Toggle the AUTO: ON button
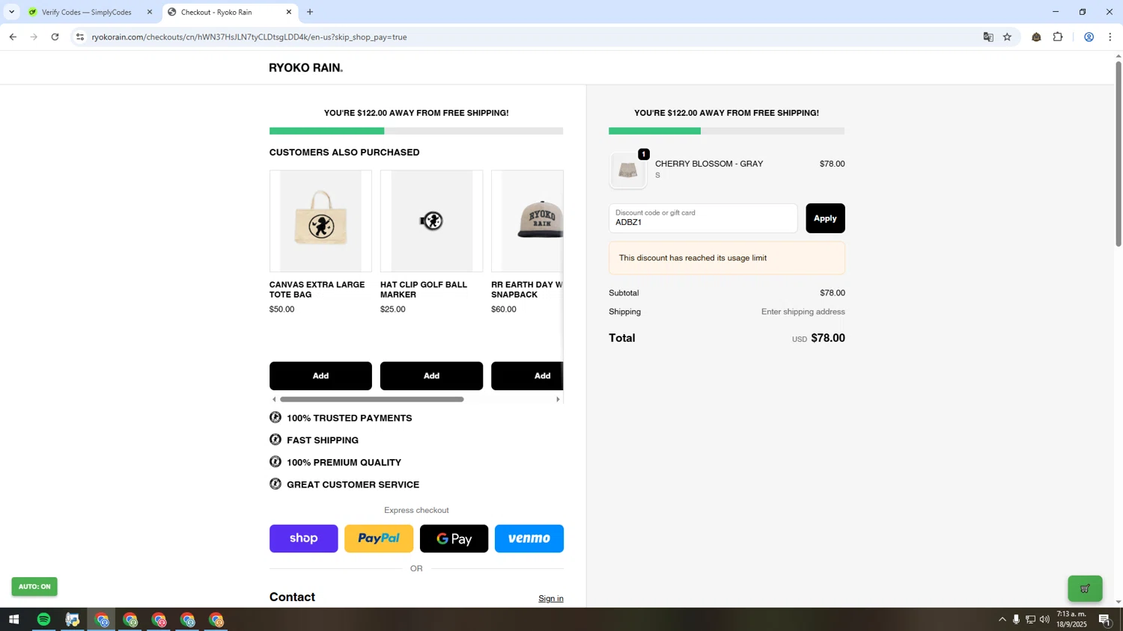Viewport: 1123px width, 631px height. [x=34, y=587]
